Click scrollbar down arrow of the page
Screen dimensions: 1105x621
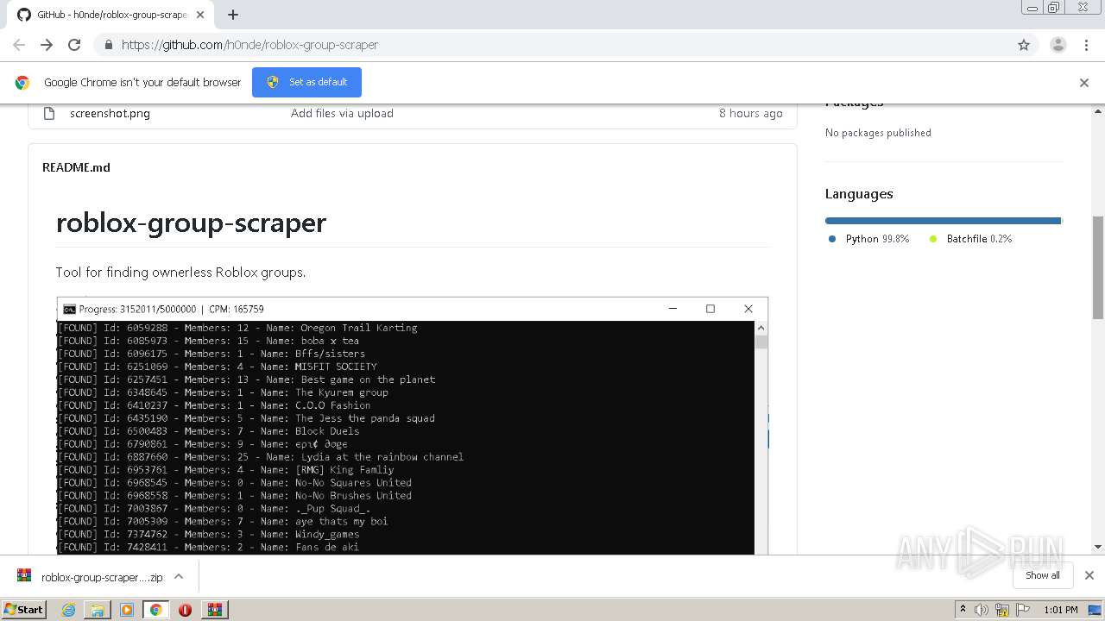1098,547
